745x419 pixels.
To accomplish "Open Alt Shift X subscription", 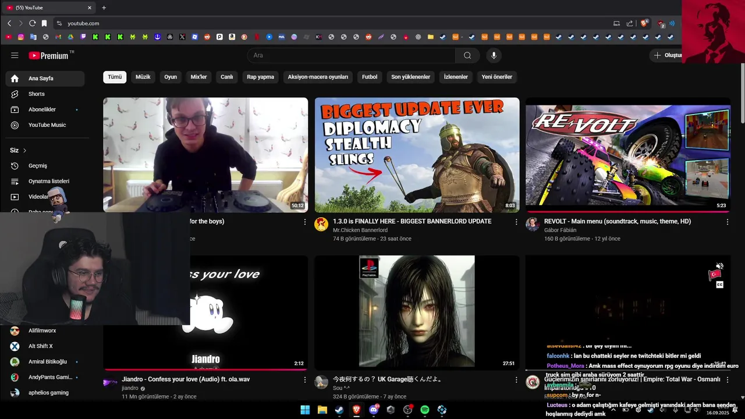I will pyautogui.click(x=45, y=346).
